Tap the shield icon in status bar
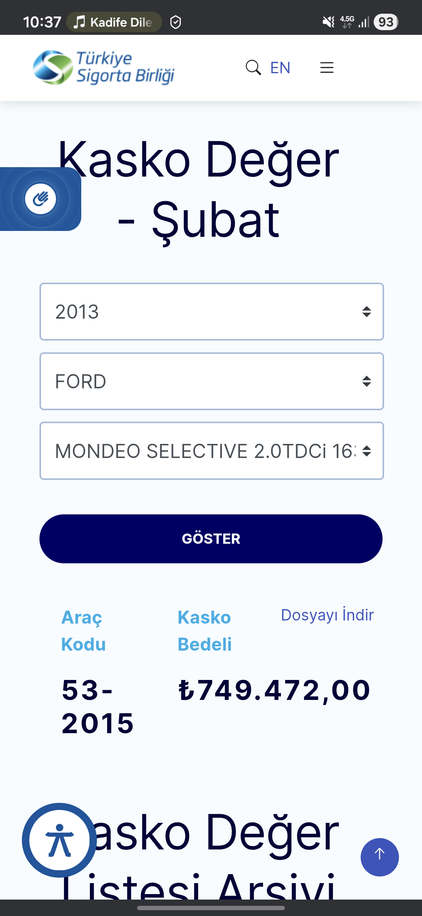 coord(175,22)
